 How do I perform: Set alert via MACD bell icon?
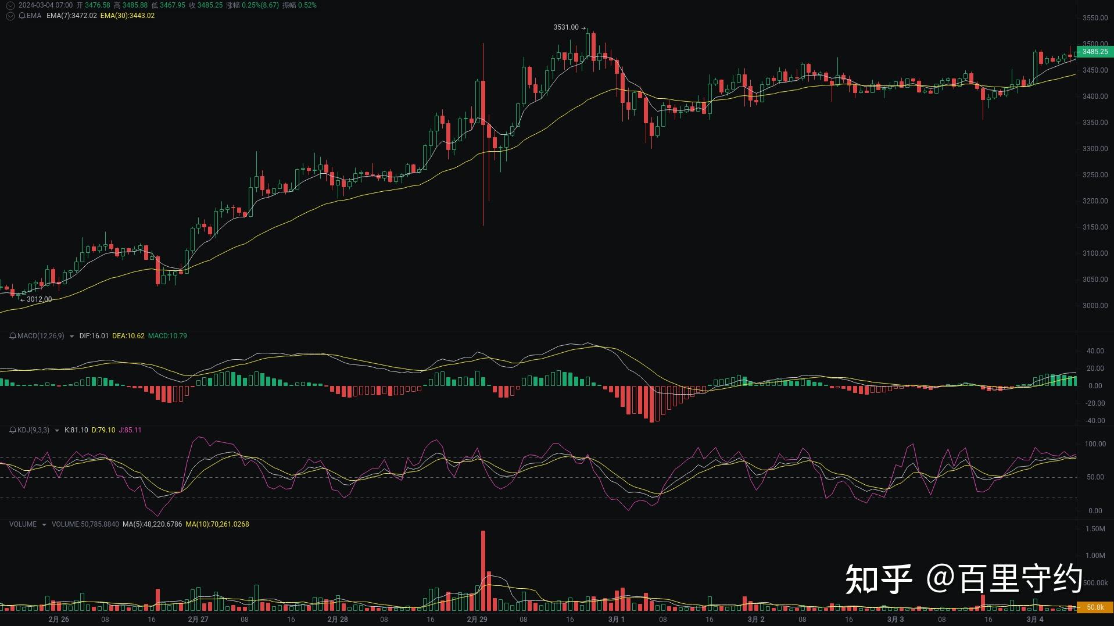point(13,336)
